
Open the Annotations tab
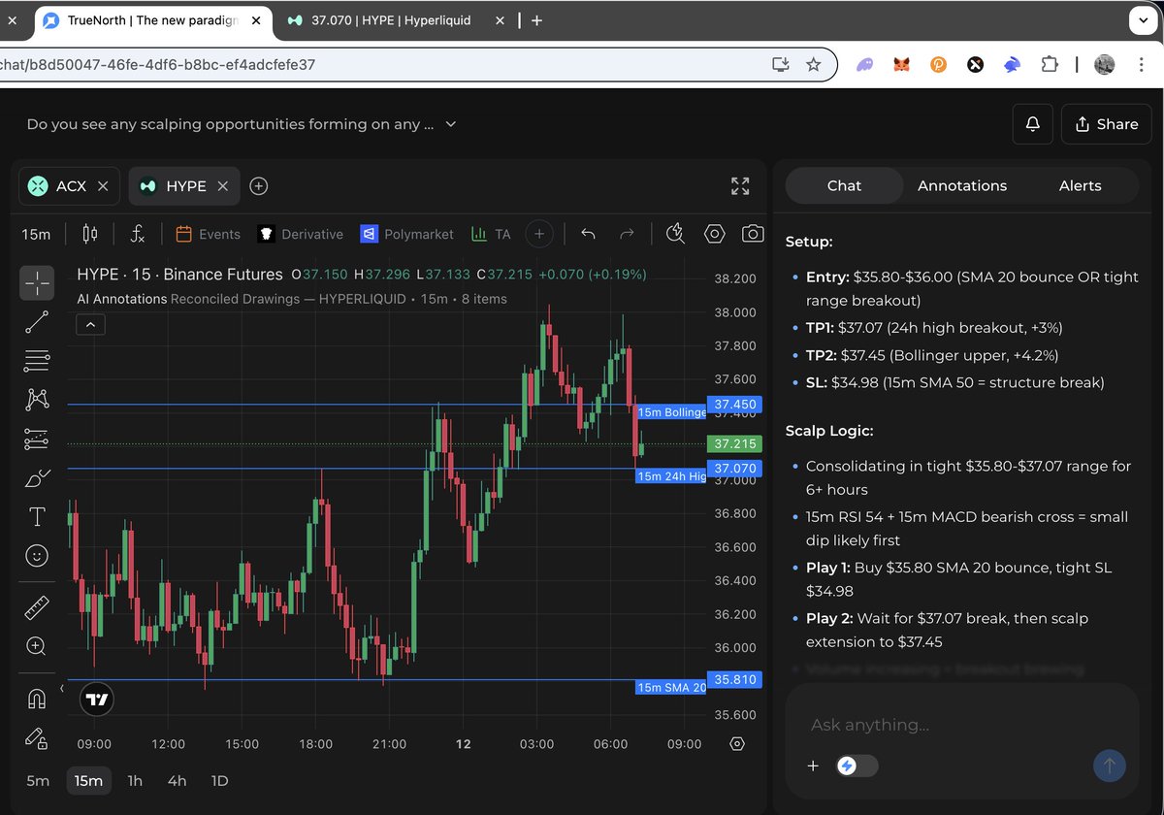pos(962,185)
